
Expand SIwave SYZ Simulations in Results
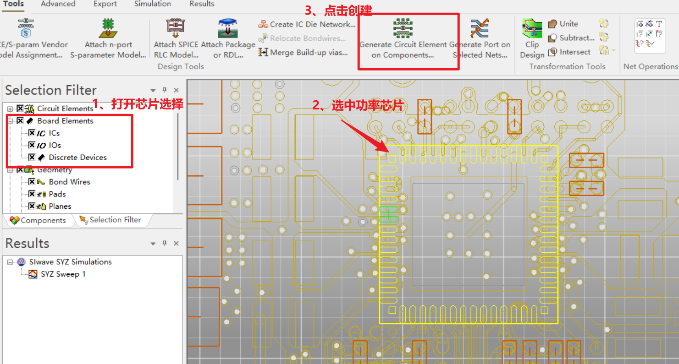pyautogui.click(x=10, y=261)
